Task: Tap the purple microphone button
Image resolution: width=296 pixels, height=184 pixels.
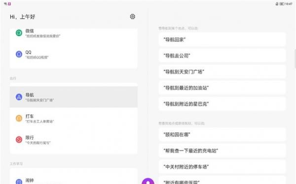Action: (x=148, y=181)
